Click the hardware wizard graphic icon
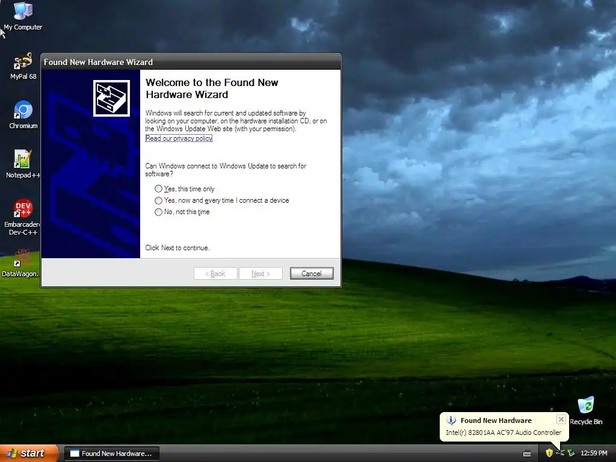 coord(111,98)
